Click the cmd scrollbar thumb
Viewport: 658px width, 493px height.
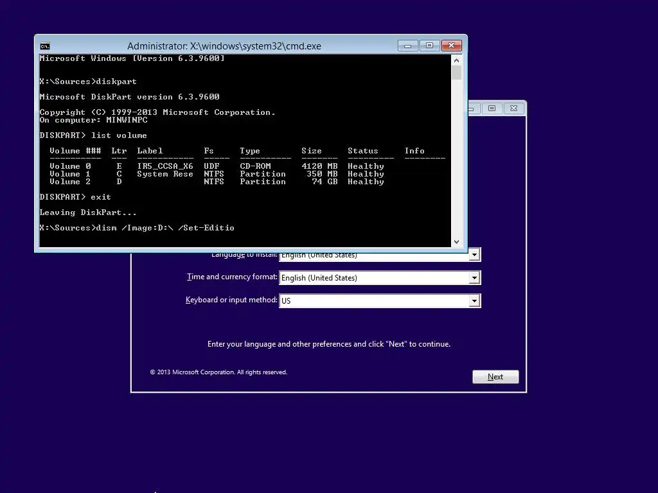(x=457, y=73)
